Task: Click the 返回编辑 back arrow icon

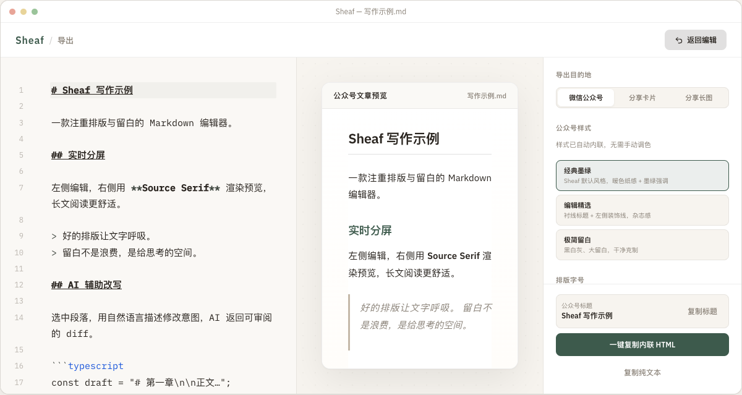Action: 679,40
